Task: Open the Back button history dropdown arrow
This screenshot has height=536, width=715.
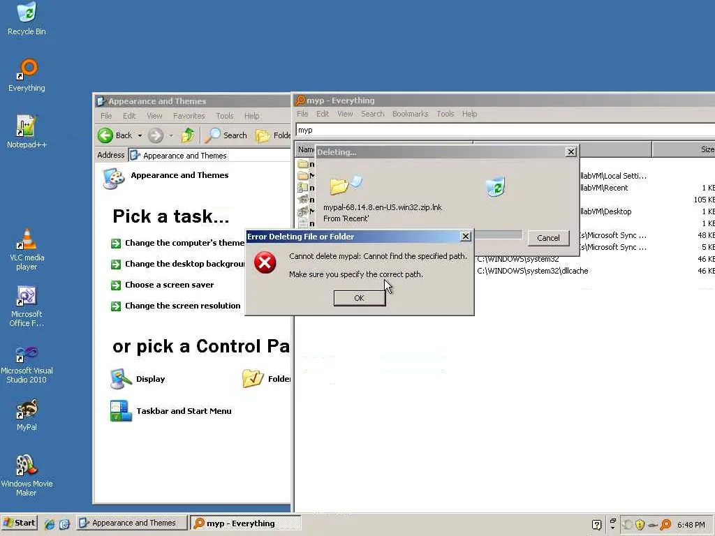Action: (x=140, y=135)
